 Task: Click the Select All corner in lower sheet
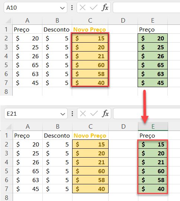point(9,126)
